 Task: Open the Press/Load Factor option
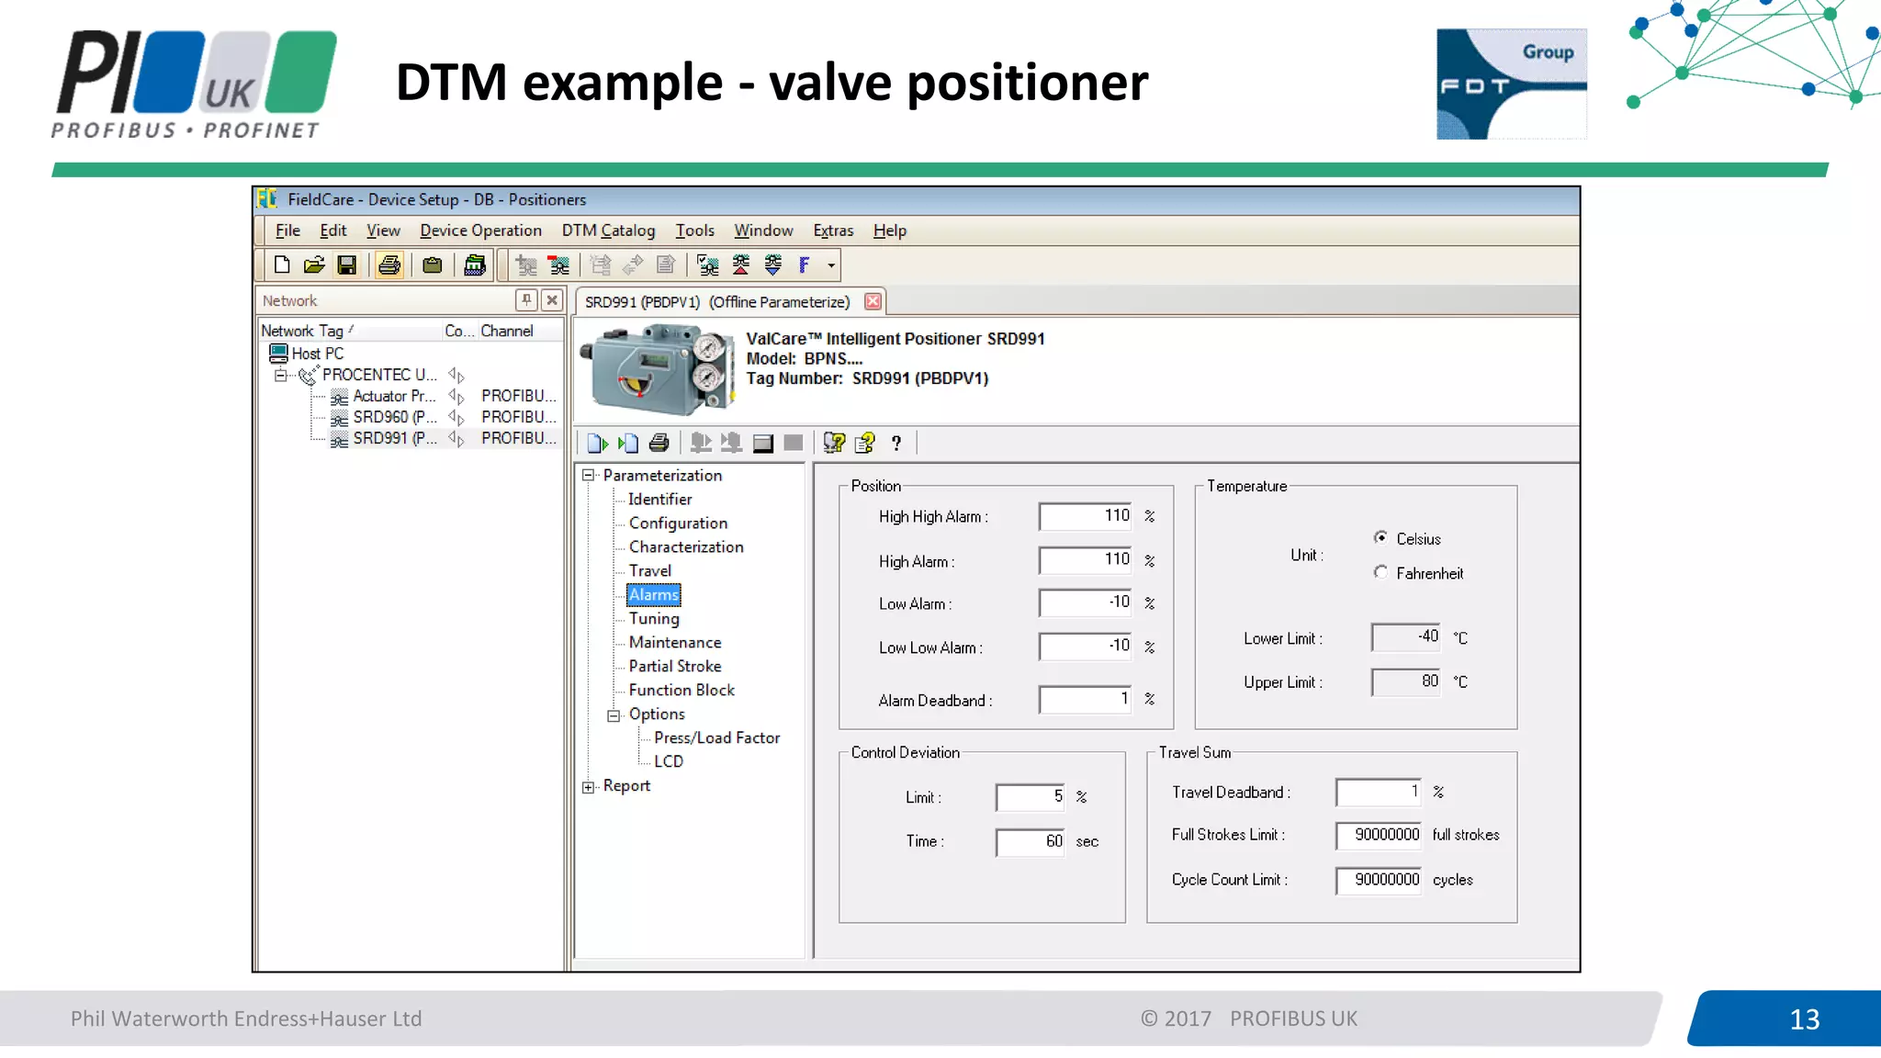pyautogui.click(x=716, y=738)
